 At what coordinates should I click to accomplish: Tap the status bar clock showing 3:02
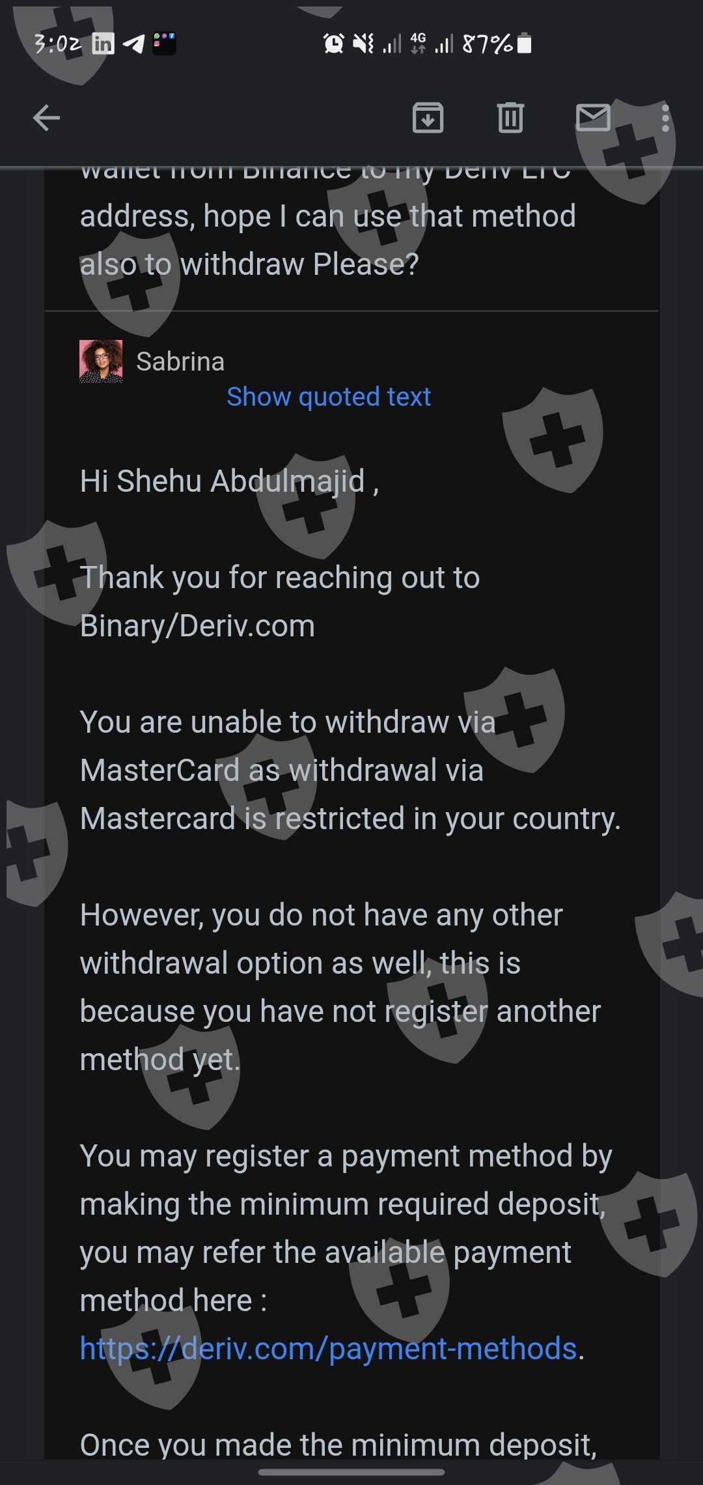pos(58,44)
